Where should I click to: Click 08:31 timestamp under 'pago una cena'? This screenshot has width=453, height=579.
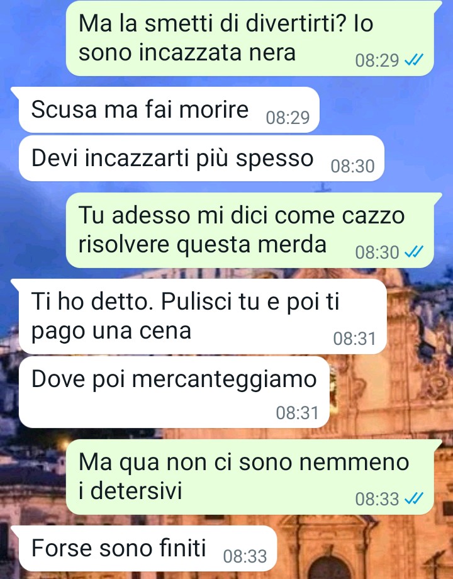[354, 338]
